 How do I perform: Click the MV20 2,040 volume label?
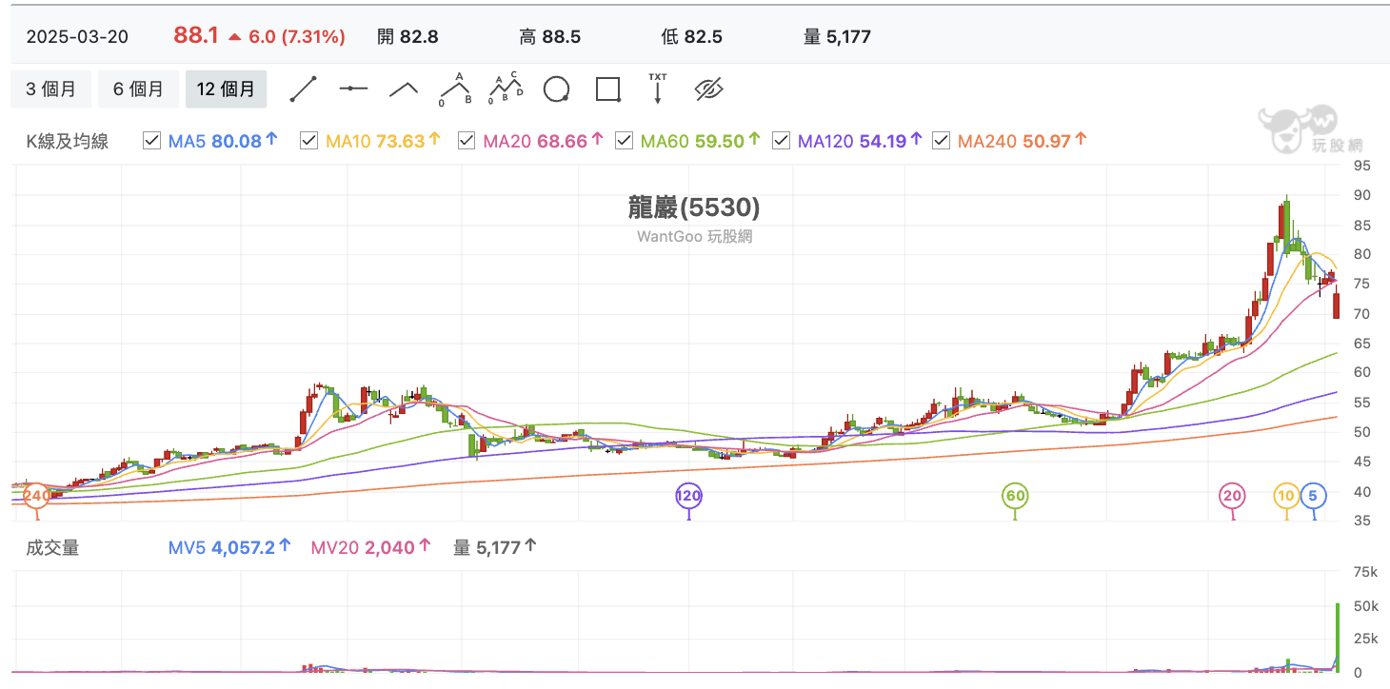coord(366,547)
